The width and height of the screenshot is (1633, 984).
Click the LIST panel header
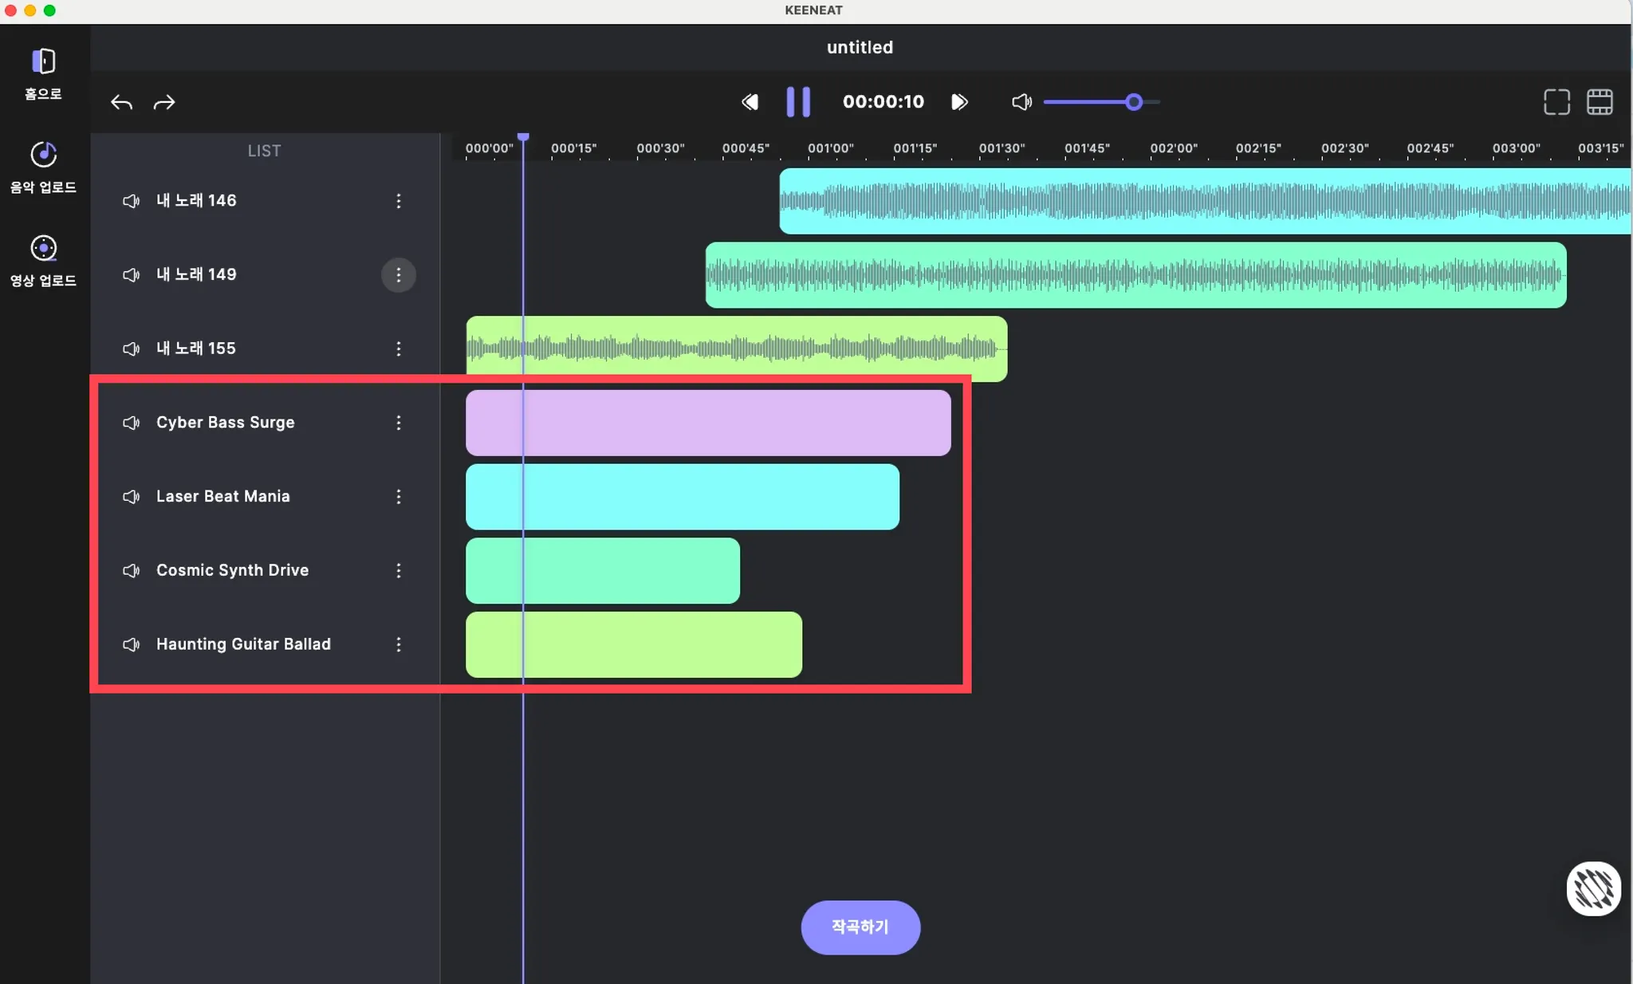point(264,151)
